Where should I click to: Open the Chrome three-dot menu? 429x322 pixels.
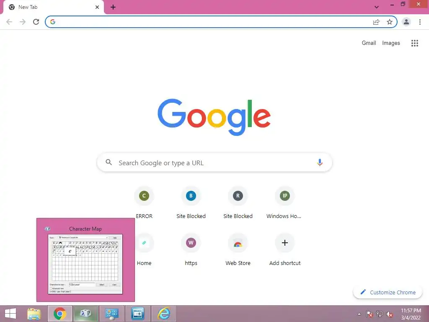tap(420, 22)
